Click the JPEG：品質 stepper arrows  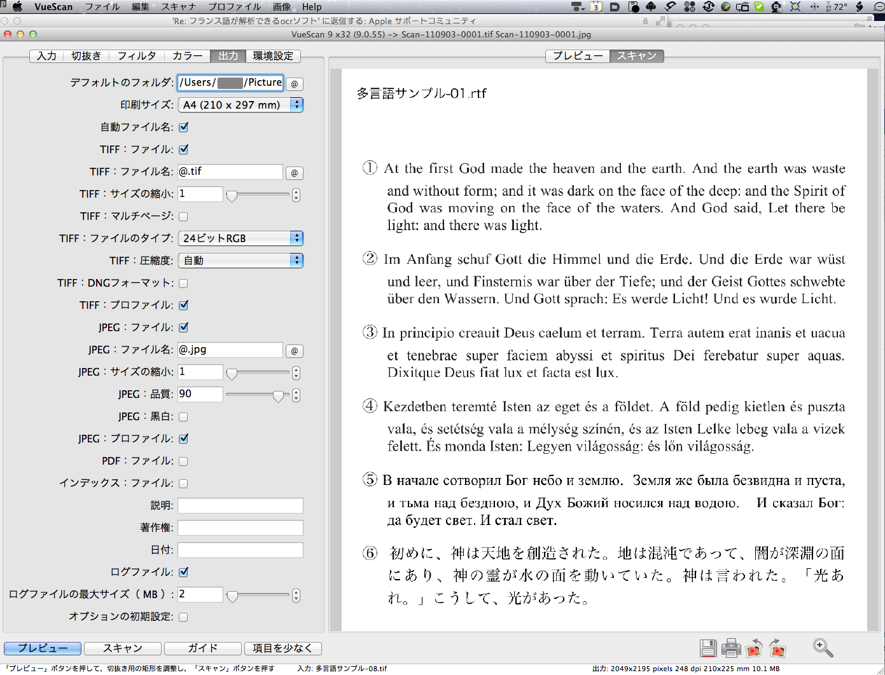296,395
